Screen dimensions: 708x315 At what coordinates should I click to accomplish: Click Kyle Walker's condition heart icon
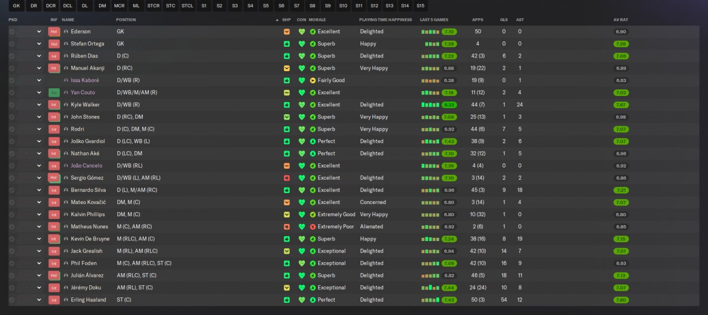point(301,105)
